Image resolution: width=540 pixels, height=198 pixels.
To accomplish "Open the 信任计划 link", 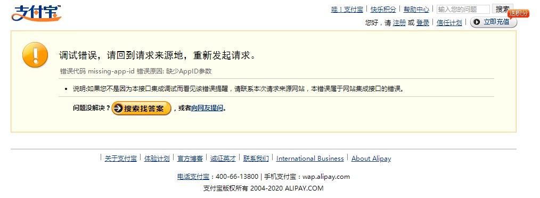I will click(x=449, y=23).
